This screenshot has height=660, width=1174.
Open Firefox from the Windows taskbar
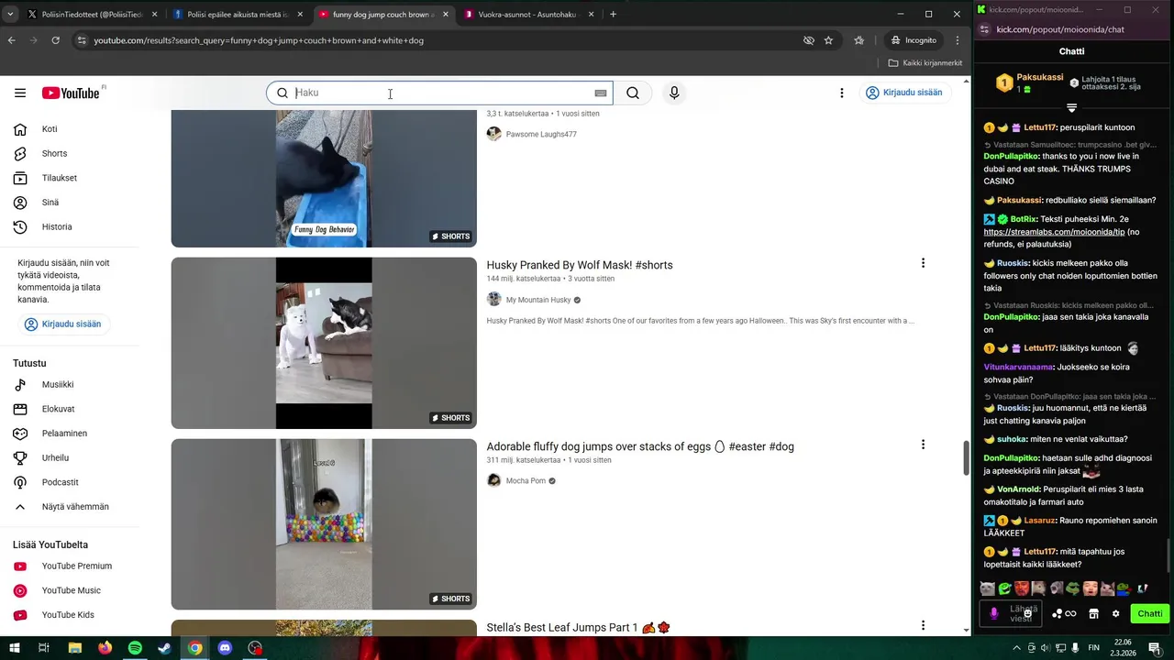point(105,648)
